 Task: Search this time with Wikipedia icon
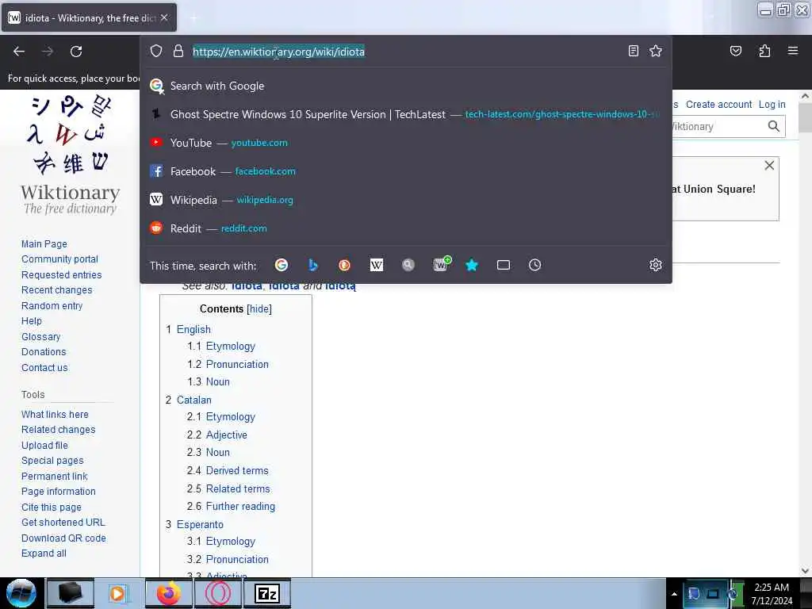tap(377, 265)
